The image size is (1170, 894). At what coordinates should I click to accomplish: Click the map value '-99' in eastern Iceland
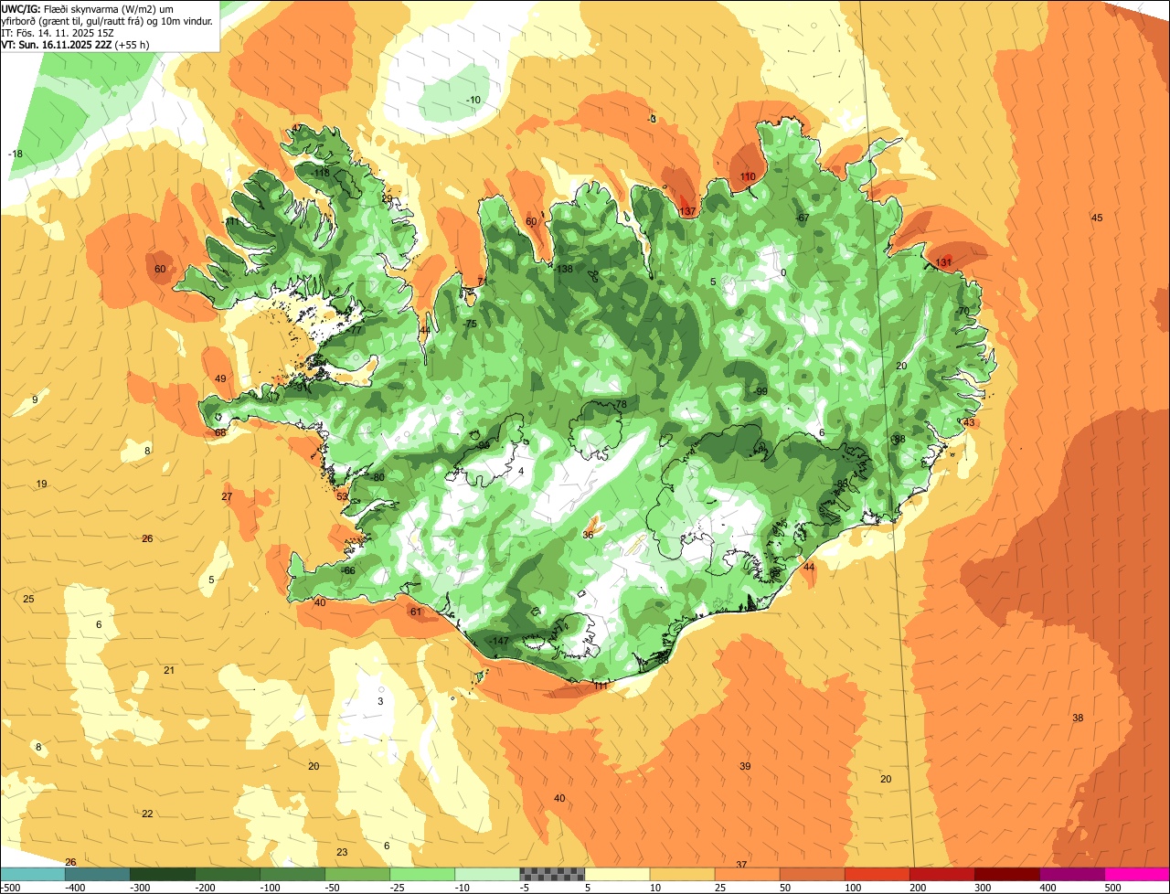point(760,391)
